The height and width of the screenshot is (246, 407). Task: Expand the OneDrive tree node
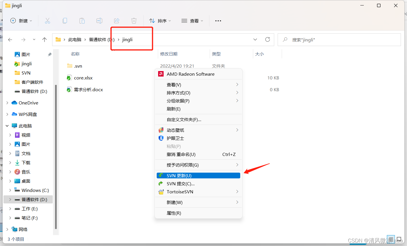click(7, 103)
